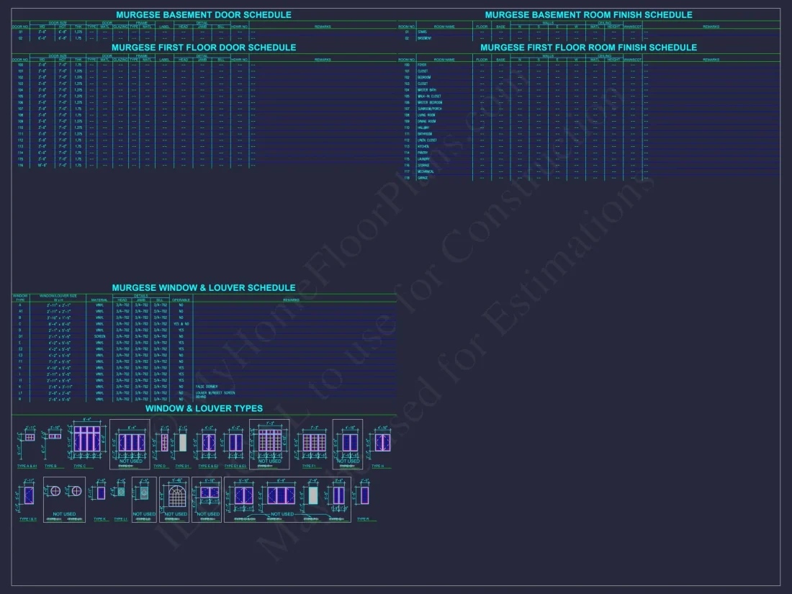
Task: Select the Window & Louver Types heading
Action: (204, 408)
